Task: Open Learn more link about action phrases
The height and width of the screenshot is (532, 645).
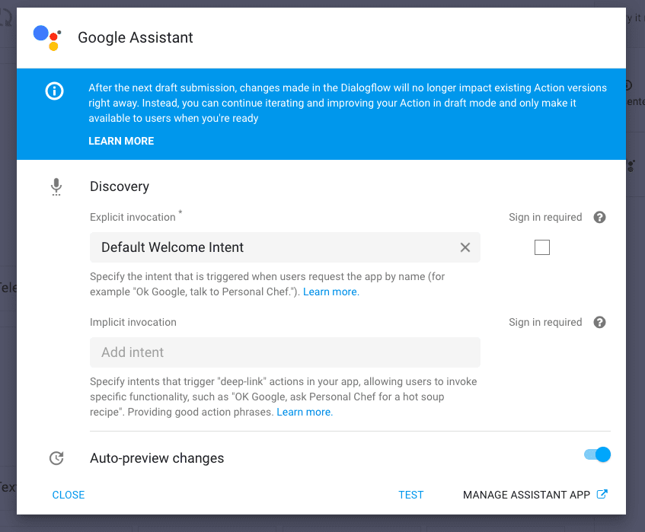Action: [x=305, y=412]
